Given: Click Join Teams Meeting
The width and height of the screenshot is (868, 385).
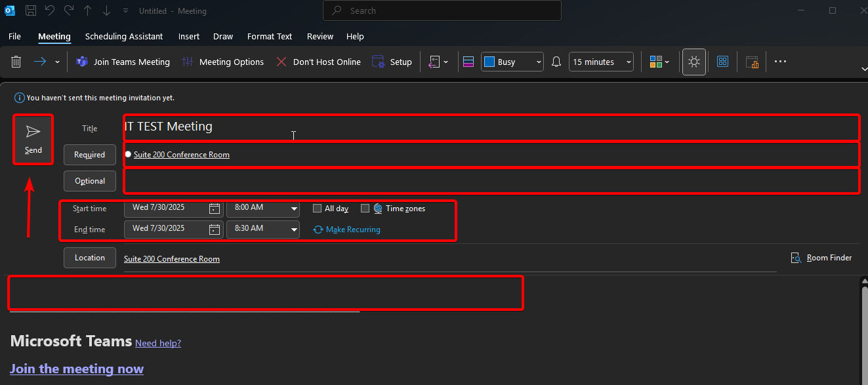Looking at the screenshot, I should pyautogui.click(x=123, y=62).
